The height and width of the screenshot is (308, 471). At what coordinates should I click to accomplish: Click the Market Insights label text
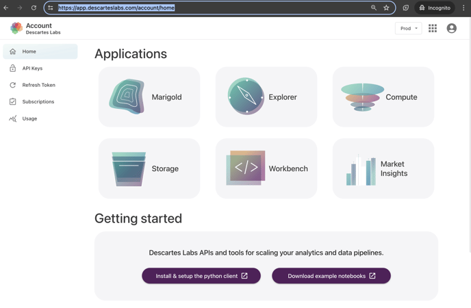tap(394, 168)
